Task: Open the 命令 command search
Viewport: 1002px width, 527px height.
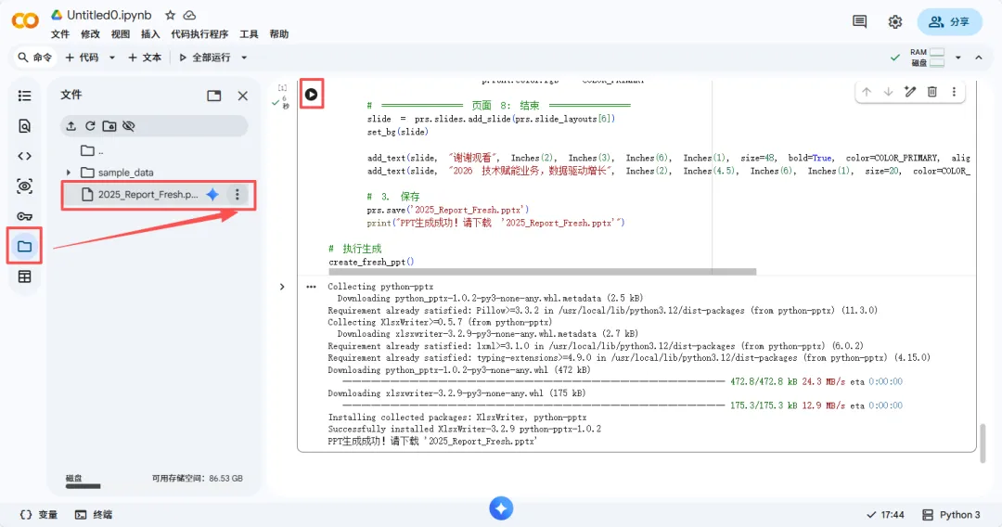Action: tap(34, 58)
